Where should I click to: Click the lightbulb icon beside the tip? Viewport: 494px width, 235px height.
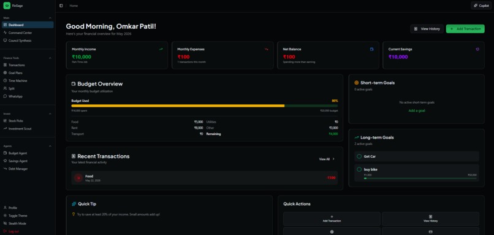[74, 214]
